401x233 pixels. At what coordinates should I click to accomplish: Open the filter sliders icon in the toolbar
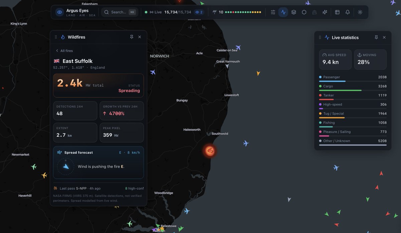[273, 12]
